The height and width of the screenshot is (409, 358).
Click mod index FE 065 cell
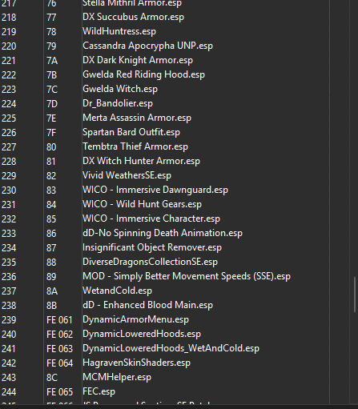pos(59,391)
